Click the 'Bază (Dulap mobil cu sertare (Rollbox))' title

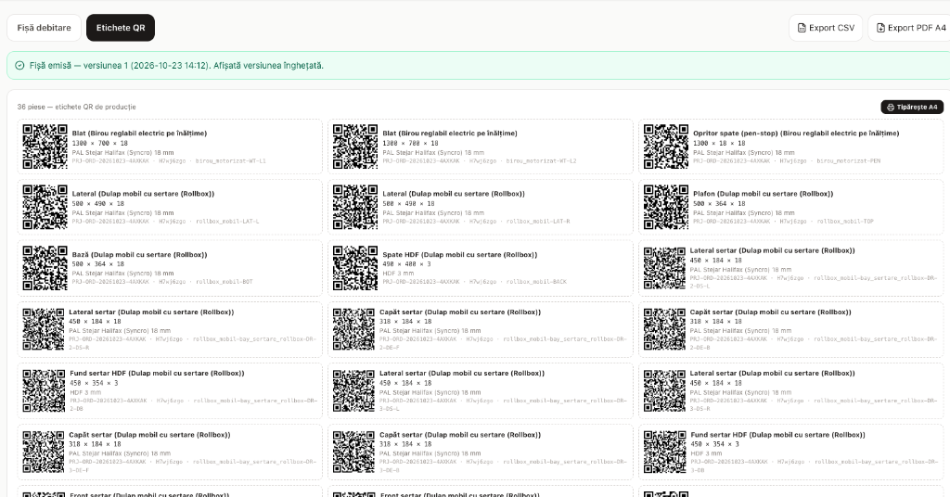(x=139, y=255)
